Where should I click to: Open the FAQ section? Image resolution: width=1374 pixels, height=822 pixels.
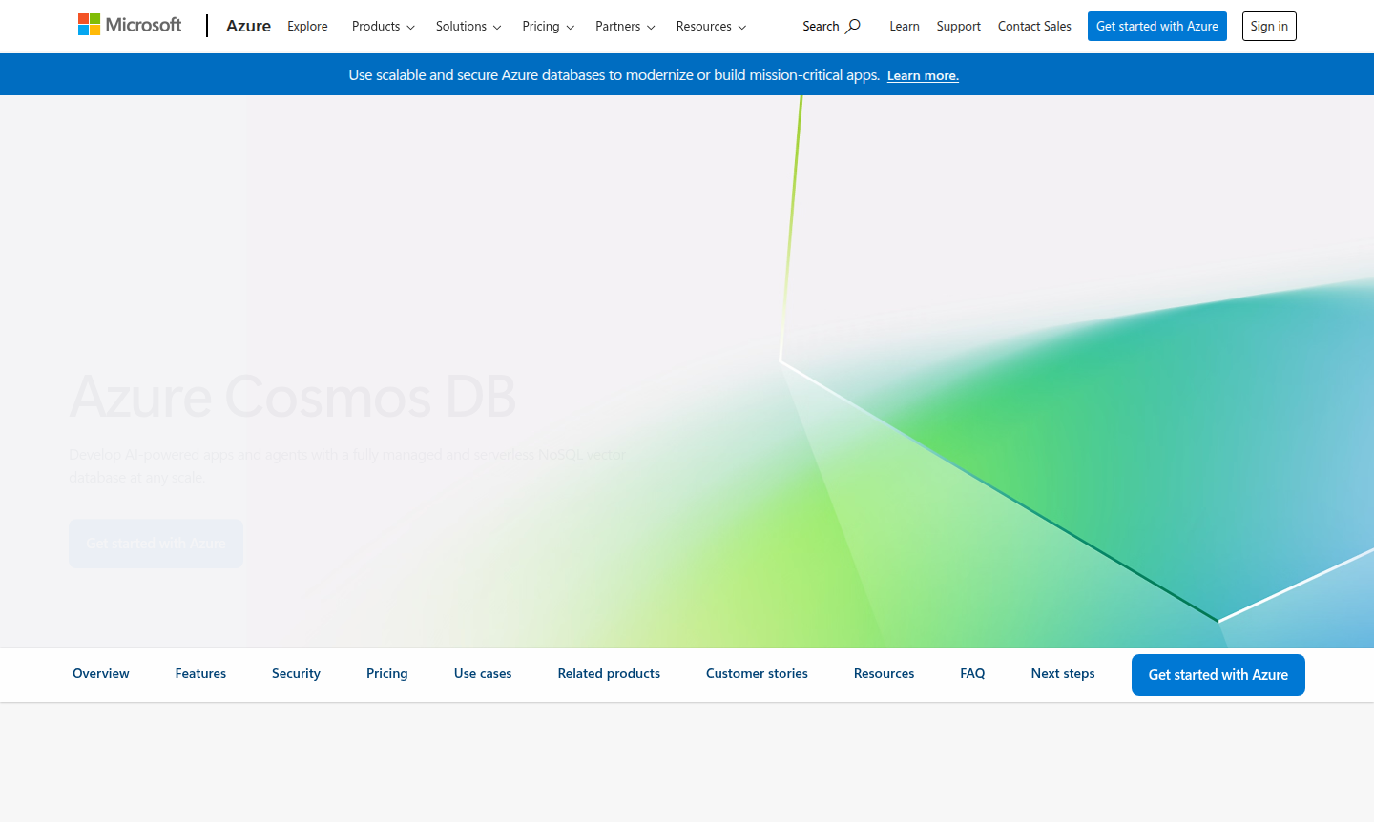point(972,673)
